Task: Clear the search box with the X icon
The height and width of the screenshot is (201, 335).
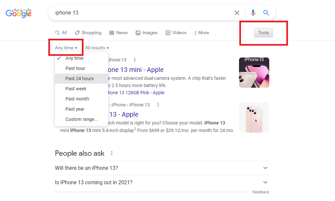Action: [237, 13]
